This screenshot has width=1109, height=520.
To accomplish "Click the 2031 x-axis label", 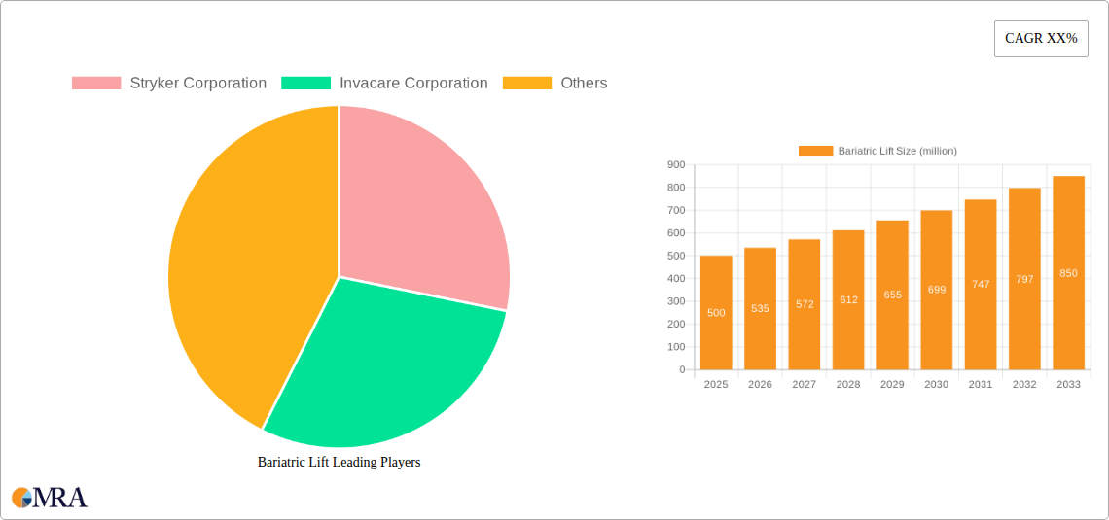I will 981,384.
